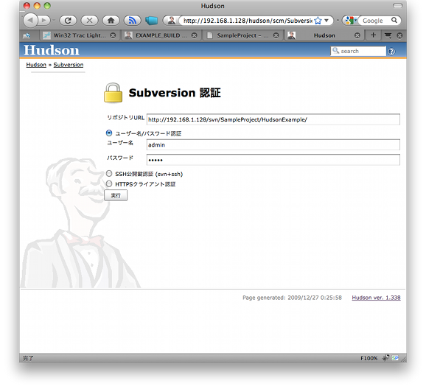The height and width of the screenshot is (389, 426).
Task: Click the blue tag icon beside RSS
Action: [151, 21]
